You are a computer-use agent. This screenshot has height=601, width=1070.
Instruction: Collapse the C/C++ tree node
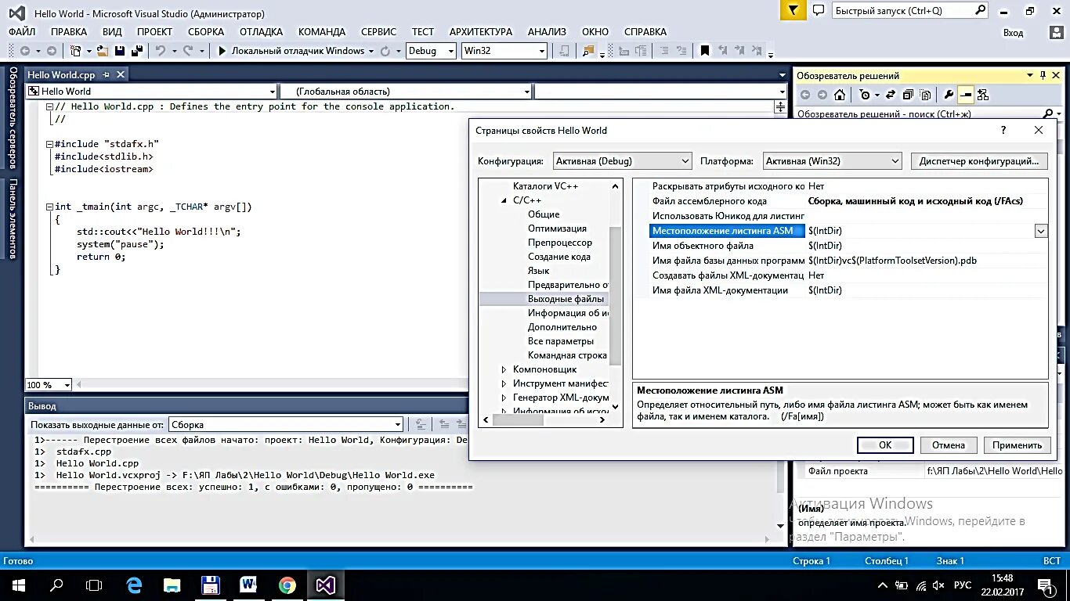point(504,200)
